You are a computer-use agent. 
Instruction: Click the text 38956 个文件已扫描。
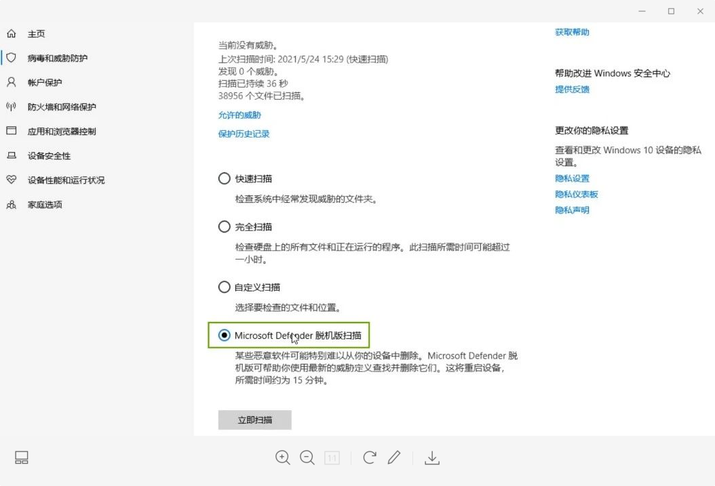tap(262, 96)
